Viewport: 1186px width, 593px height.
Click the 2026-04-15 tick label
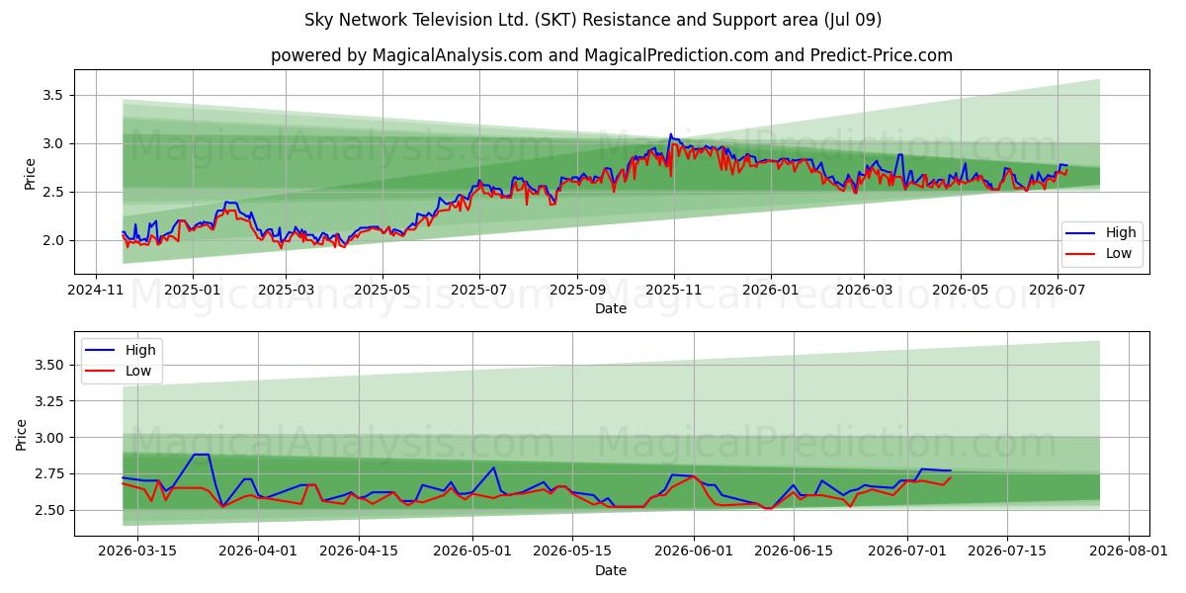point(359,551)
